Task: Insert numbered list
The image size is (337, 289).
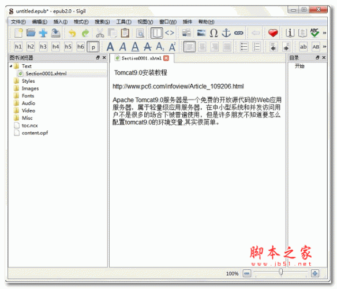Action: (257, 47)
